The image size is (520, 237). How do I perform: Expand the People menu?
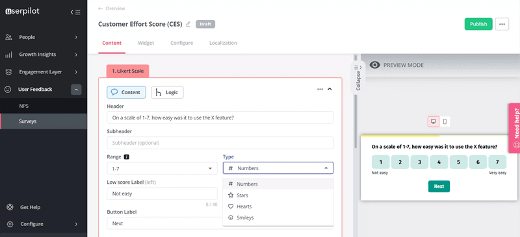(x=76, y=37)
